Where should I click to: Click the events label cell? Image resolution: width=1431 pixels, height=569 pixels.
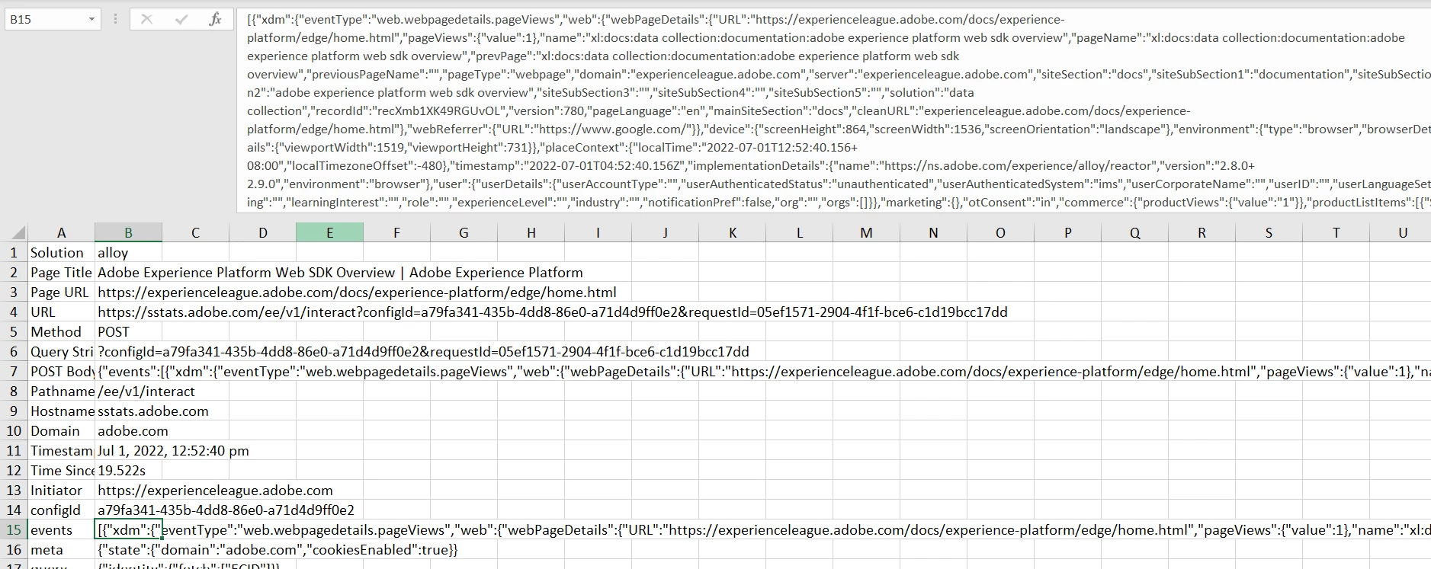coord(61,529)
